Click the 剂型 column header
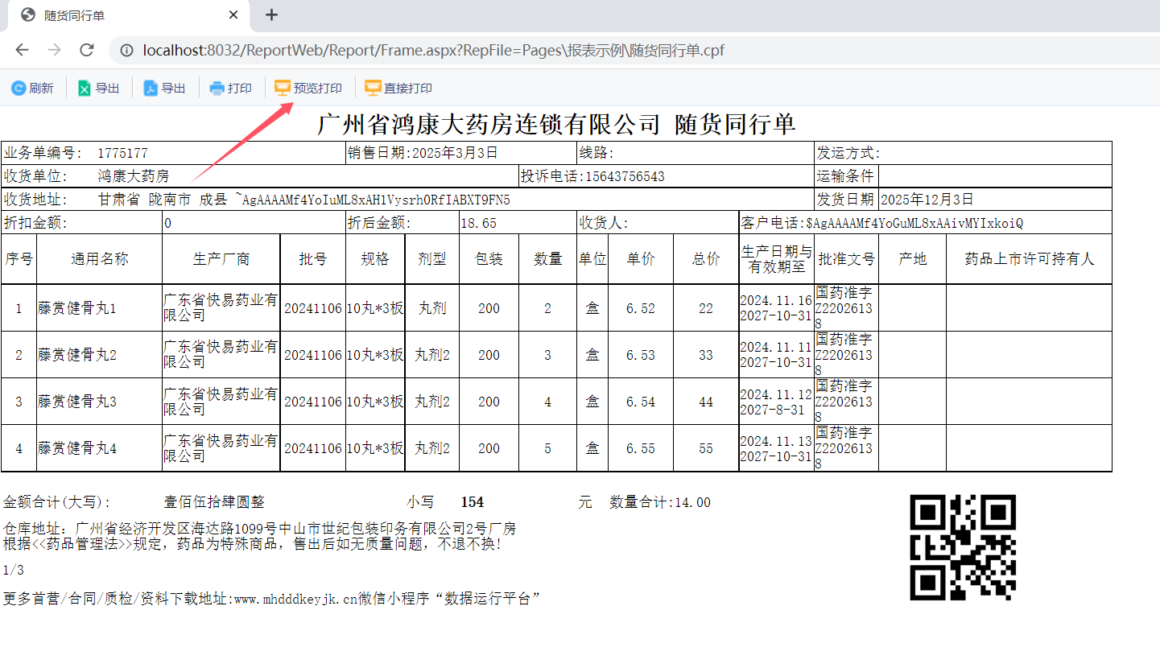 432,259
